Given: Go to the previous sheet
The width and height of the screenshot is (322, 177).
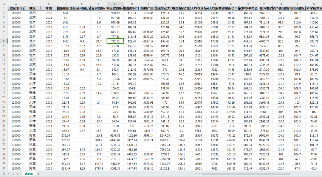Looking at the screenshot, I should point(9,173).
